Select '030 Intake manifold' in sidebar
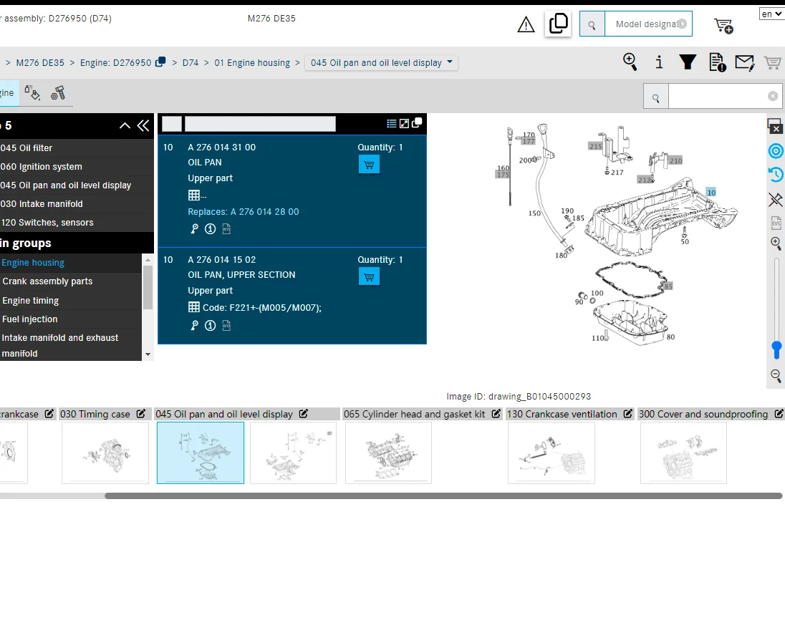The image size is (785, 628). click(x=76, y=203)
